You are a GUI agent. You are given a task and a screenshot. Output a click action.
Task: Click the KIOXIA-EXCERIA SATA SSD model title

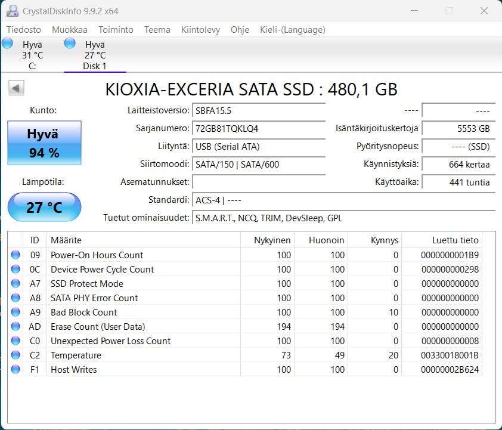point(252,89)
